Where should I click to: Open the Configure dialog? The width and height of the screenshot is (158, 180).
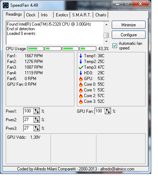tap(128, 35)
